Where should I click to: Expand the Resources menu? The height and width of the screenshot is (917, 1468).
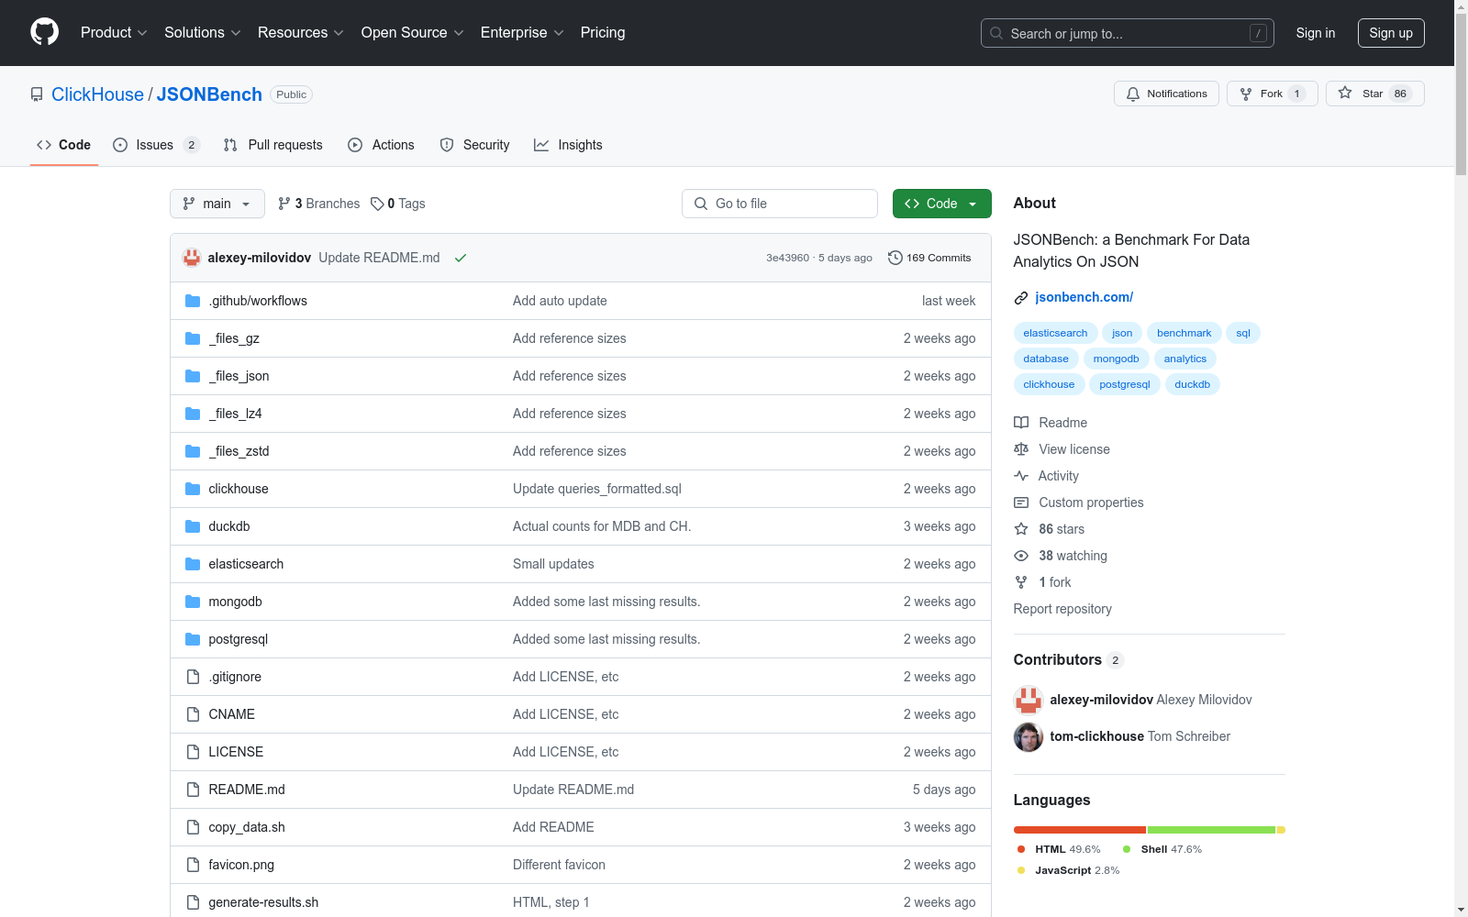(301, 32)
